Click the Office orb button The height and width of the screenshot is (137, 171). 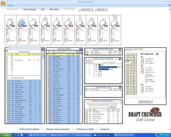coord(3,3)
